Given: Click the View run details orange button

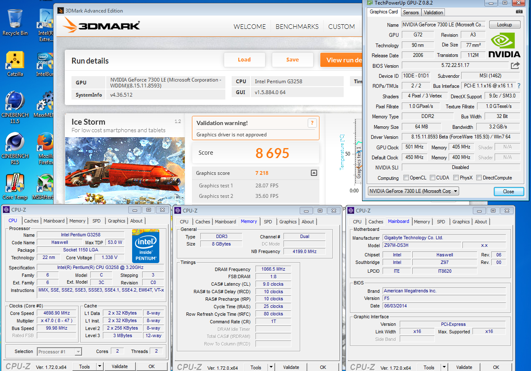Looking at the screenshot, I should pos(341,60).
